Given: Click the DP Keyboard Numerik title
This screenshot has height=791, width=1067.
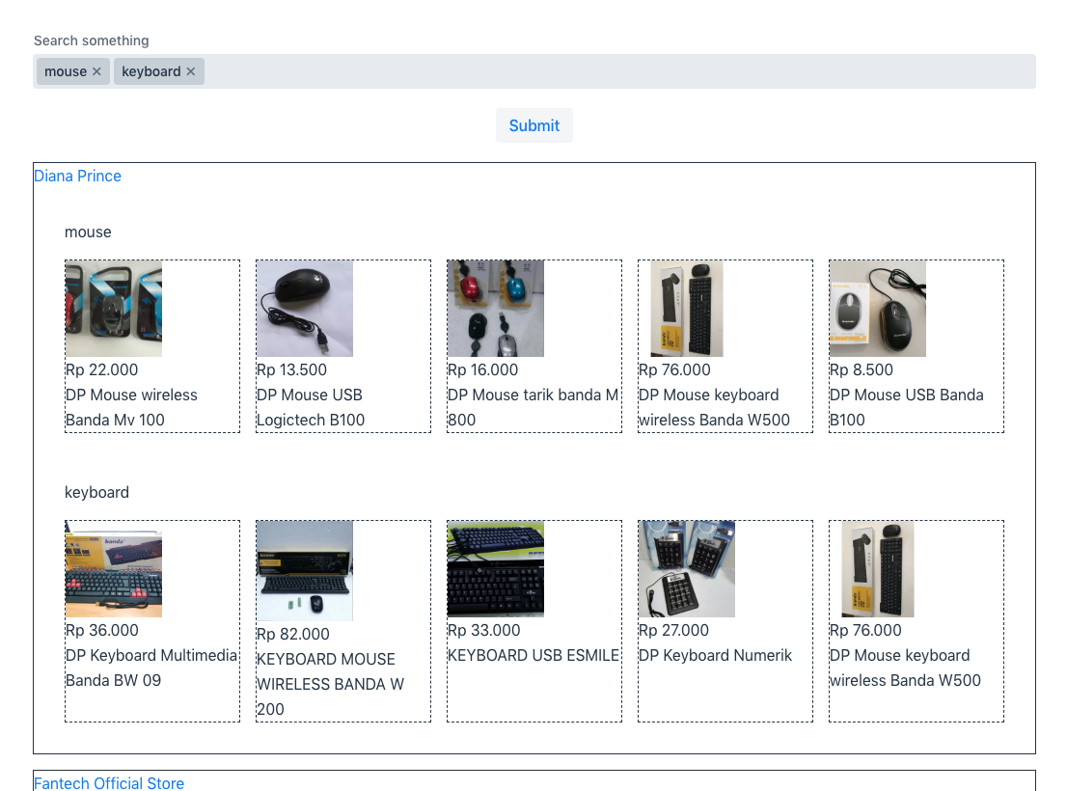Looking at the screenshot, I should [715, 656].
